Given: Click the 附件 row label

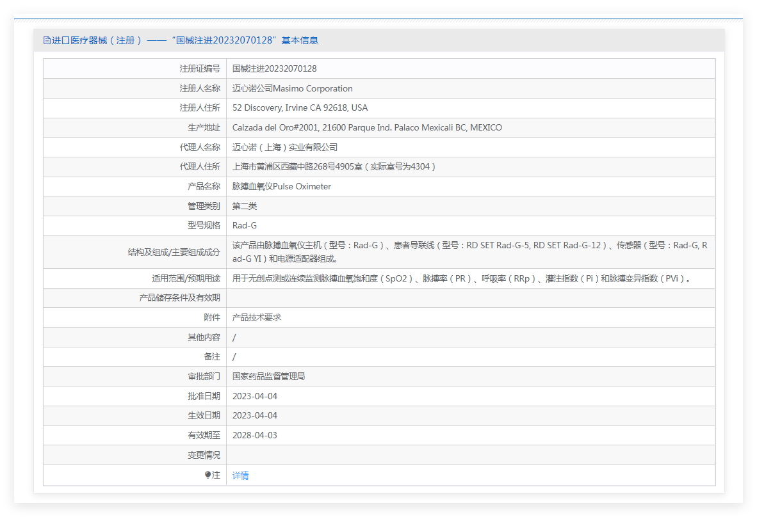Looking at the screenshot, I should [x=212, y=317].
